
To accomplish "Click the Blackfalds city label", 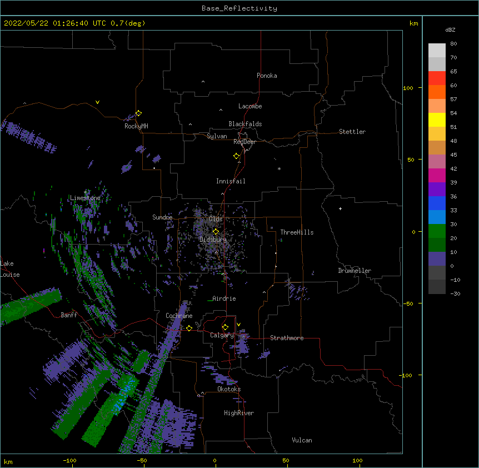I will pyautogui.click(x=245, y=124).
